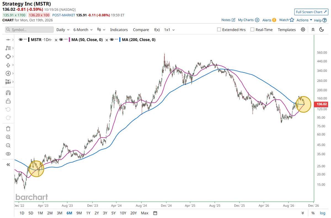The image size is (331, 218).
Task: Zoom out with the magnifier minus icon
Action: [x=8, y=145]
